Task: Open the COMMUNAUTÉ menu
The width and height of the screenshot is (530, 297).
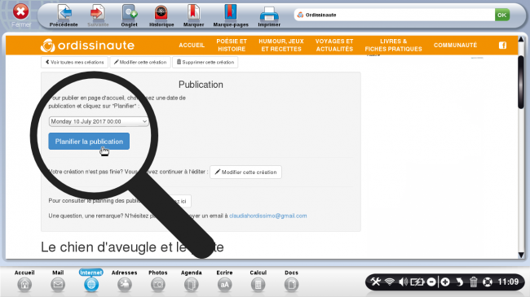Action: point(455,46)
